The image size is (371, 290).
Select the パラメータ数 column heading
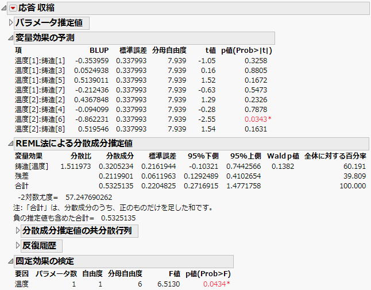point(56,274)
